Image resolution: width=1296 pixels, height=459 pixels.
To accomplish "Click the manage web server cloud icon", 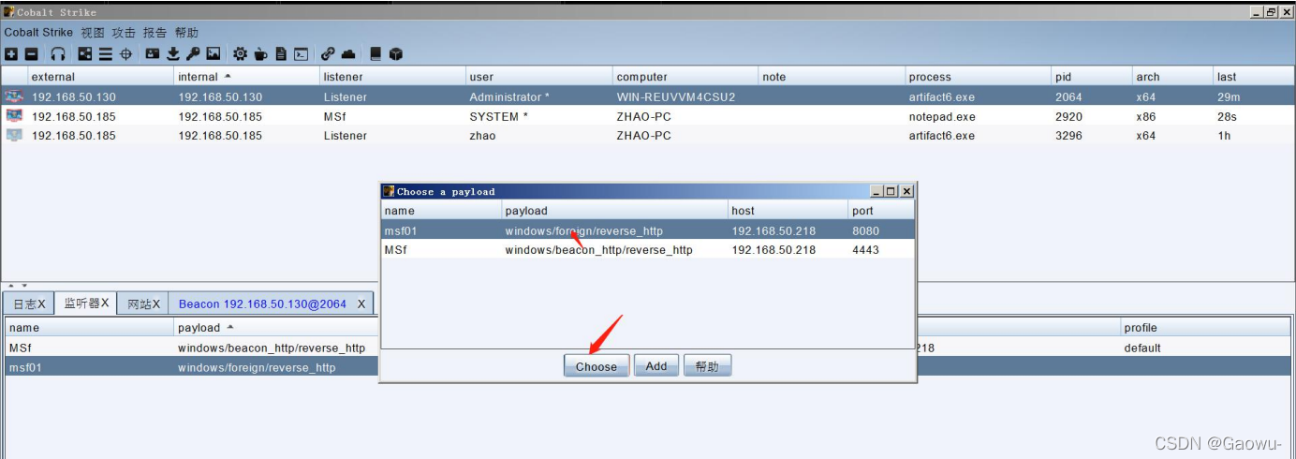I will (x=348, y=54).
